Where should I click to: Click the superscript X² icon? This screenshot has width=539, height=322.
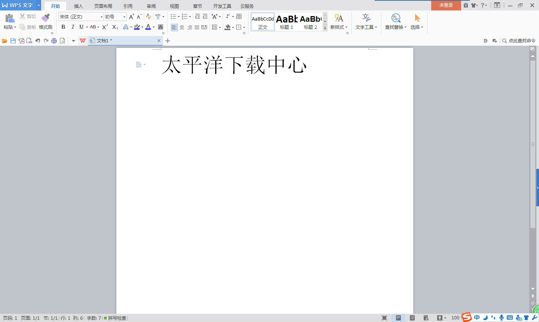pos(105,27)
